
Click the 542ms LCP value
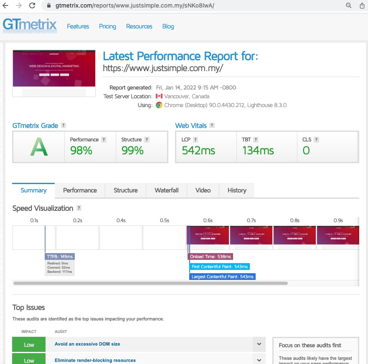pos(198,151)
